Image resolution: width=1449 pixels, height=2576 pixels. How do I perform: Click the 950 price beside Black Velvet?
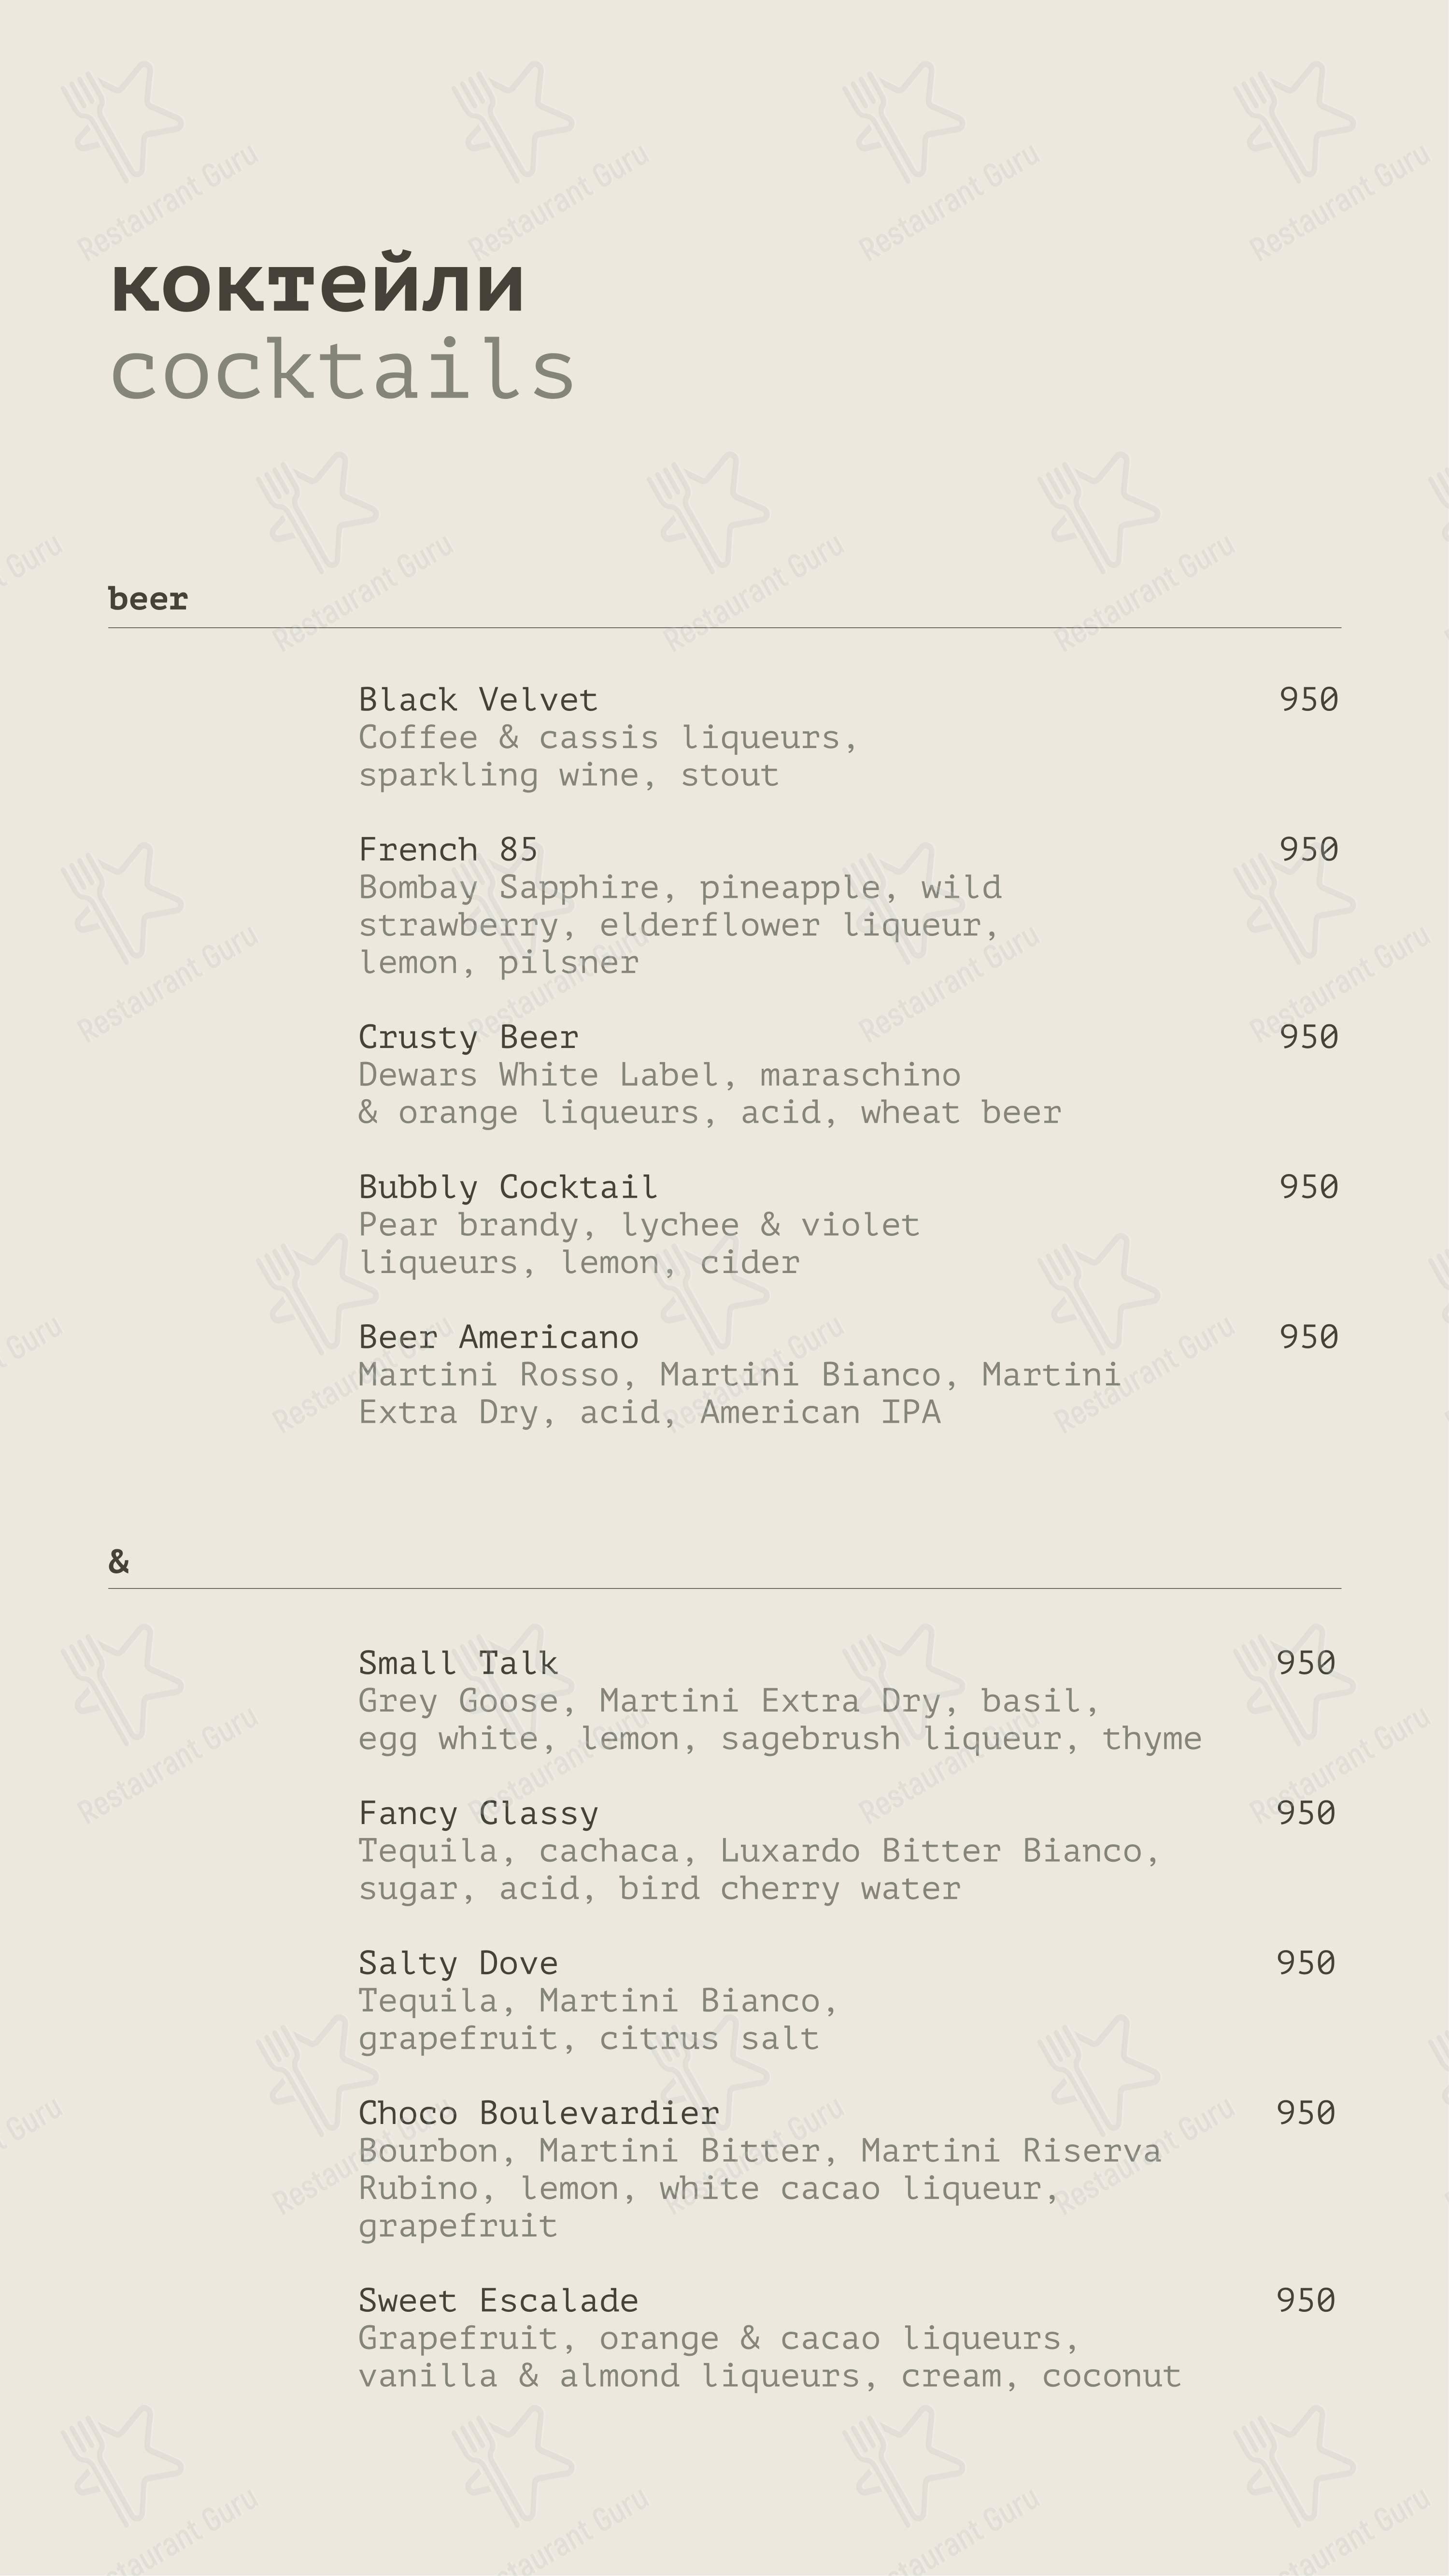[x=1308, y=699]
